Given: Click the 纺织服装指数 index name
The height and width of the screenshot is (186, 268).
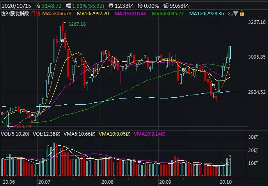Looking at the screenshot, I should coord(15,14).
